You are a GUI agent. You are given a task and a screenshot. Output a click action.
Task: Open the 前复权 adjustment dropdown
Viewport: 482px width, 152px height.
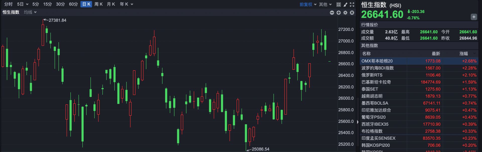pos(308,4)
